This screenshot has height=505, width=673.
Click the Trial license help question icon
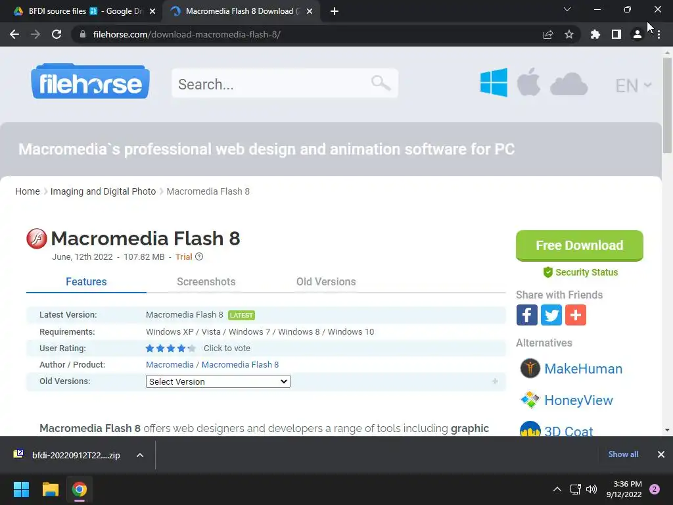click(199, 256)
